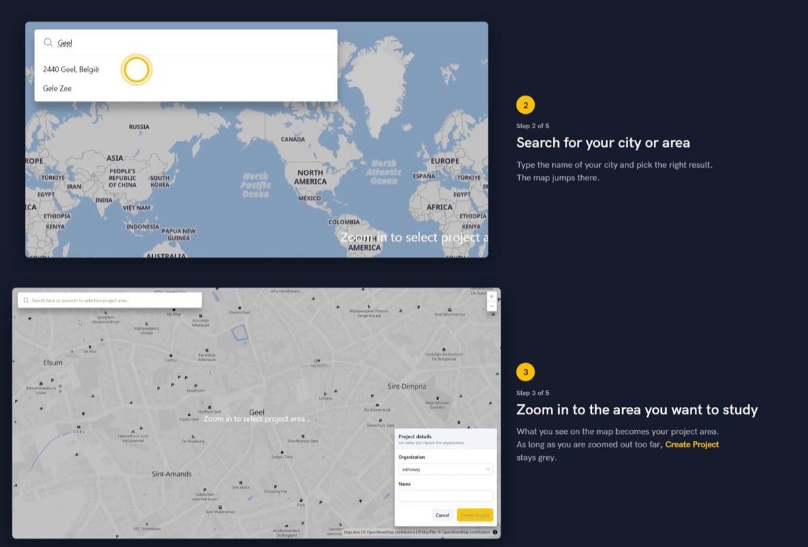Screen dimensions: 808x547
Task: Click 'North Pacific Ocean' on the world map
Action: pos(255,185)
